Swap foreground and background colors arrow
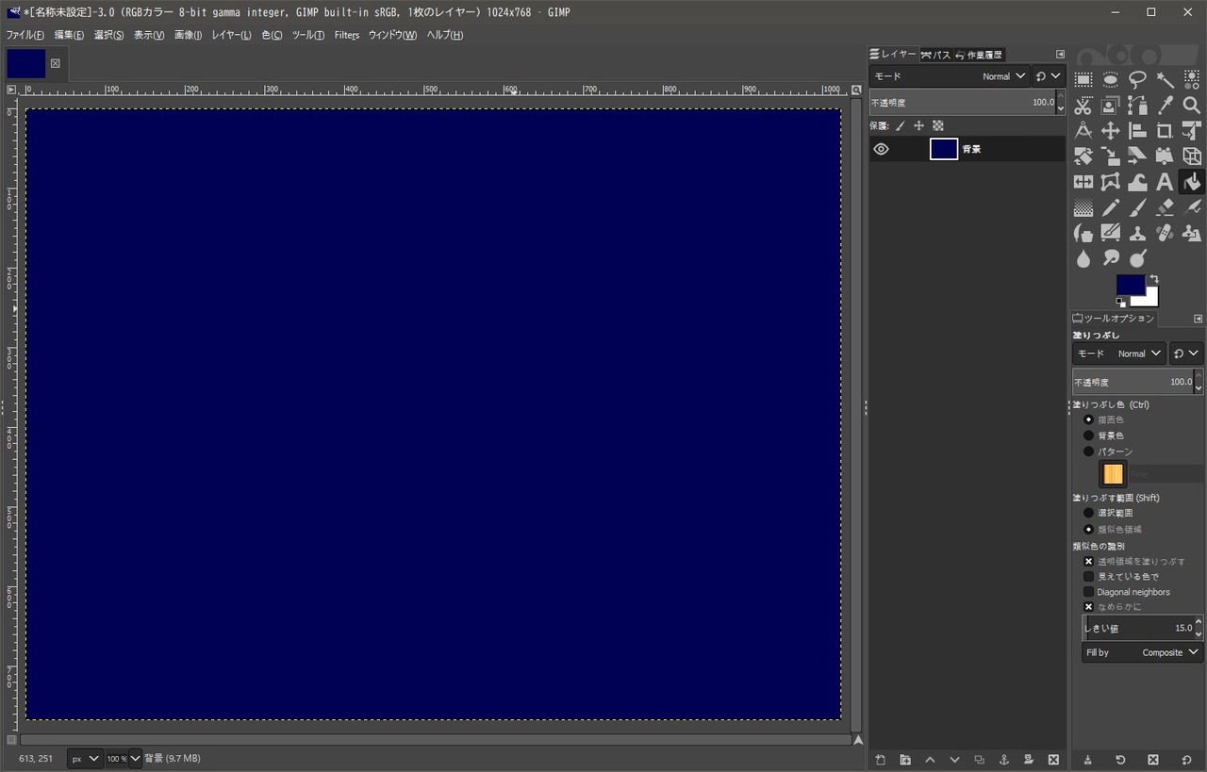Screen dimensions: 1207x772 point(1154,279)
